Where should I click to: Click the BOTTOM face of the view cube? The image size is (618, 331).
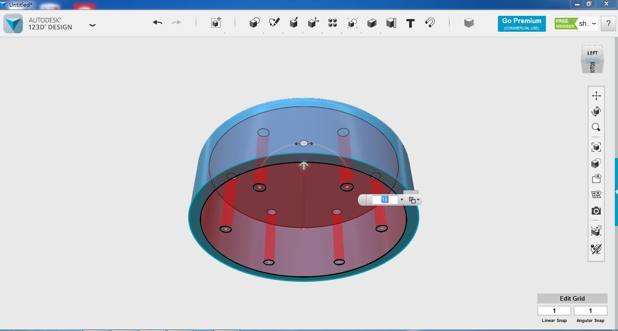coord(592,67)
